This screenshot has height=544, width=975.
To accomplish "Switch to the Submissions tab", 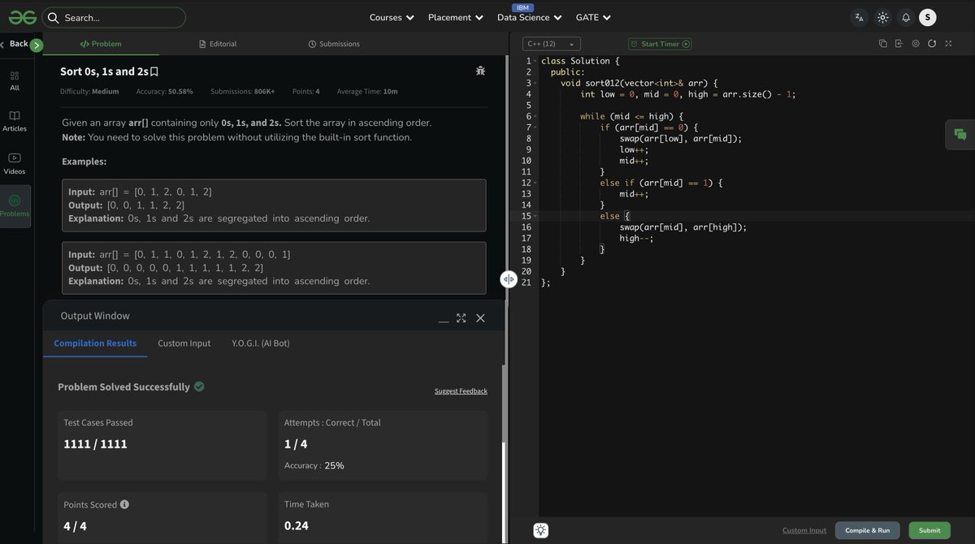I will point(334,44).
